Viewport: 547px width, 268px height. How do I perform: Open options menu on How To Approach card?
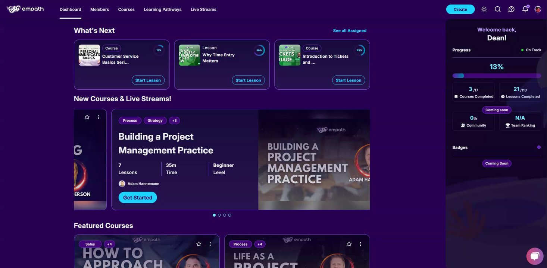pos(210,244)
